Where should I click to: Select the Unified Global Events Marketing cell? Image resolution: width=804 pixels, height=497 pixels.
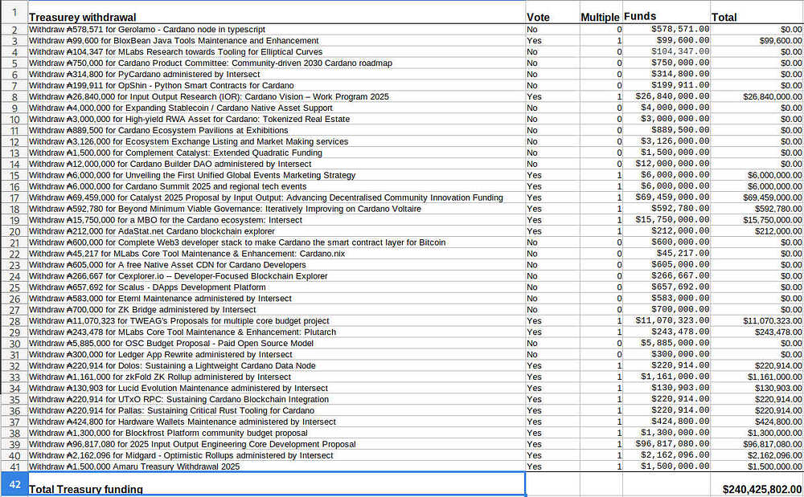point(277,175)
